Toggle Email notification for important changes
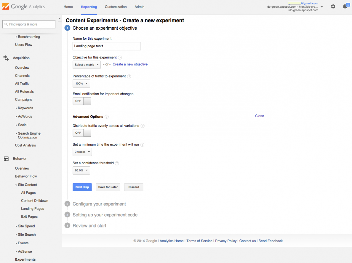The height and width of the screenshot is (263, 352). (82, 101)
